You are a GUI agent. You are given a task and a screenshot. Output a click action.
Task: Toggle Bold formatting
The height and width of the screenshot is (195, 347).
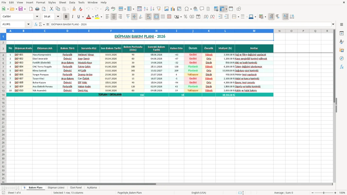pyautogui.click(x=66, y=17)
